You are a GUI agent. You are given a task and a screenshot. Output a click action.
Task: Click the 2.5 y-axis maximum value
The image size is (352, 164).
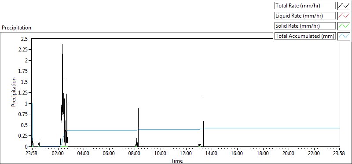click(25, 39)
